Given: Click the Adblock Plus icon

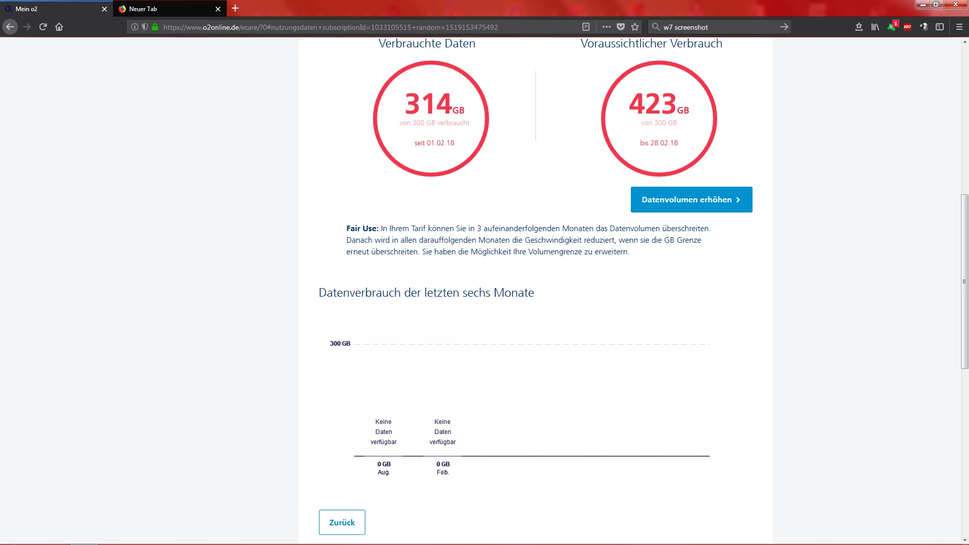Looking at the screenshot, I should tap(907, 27).
